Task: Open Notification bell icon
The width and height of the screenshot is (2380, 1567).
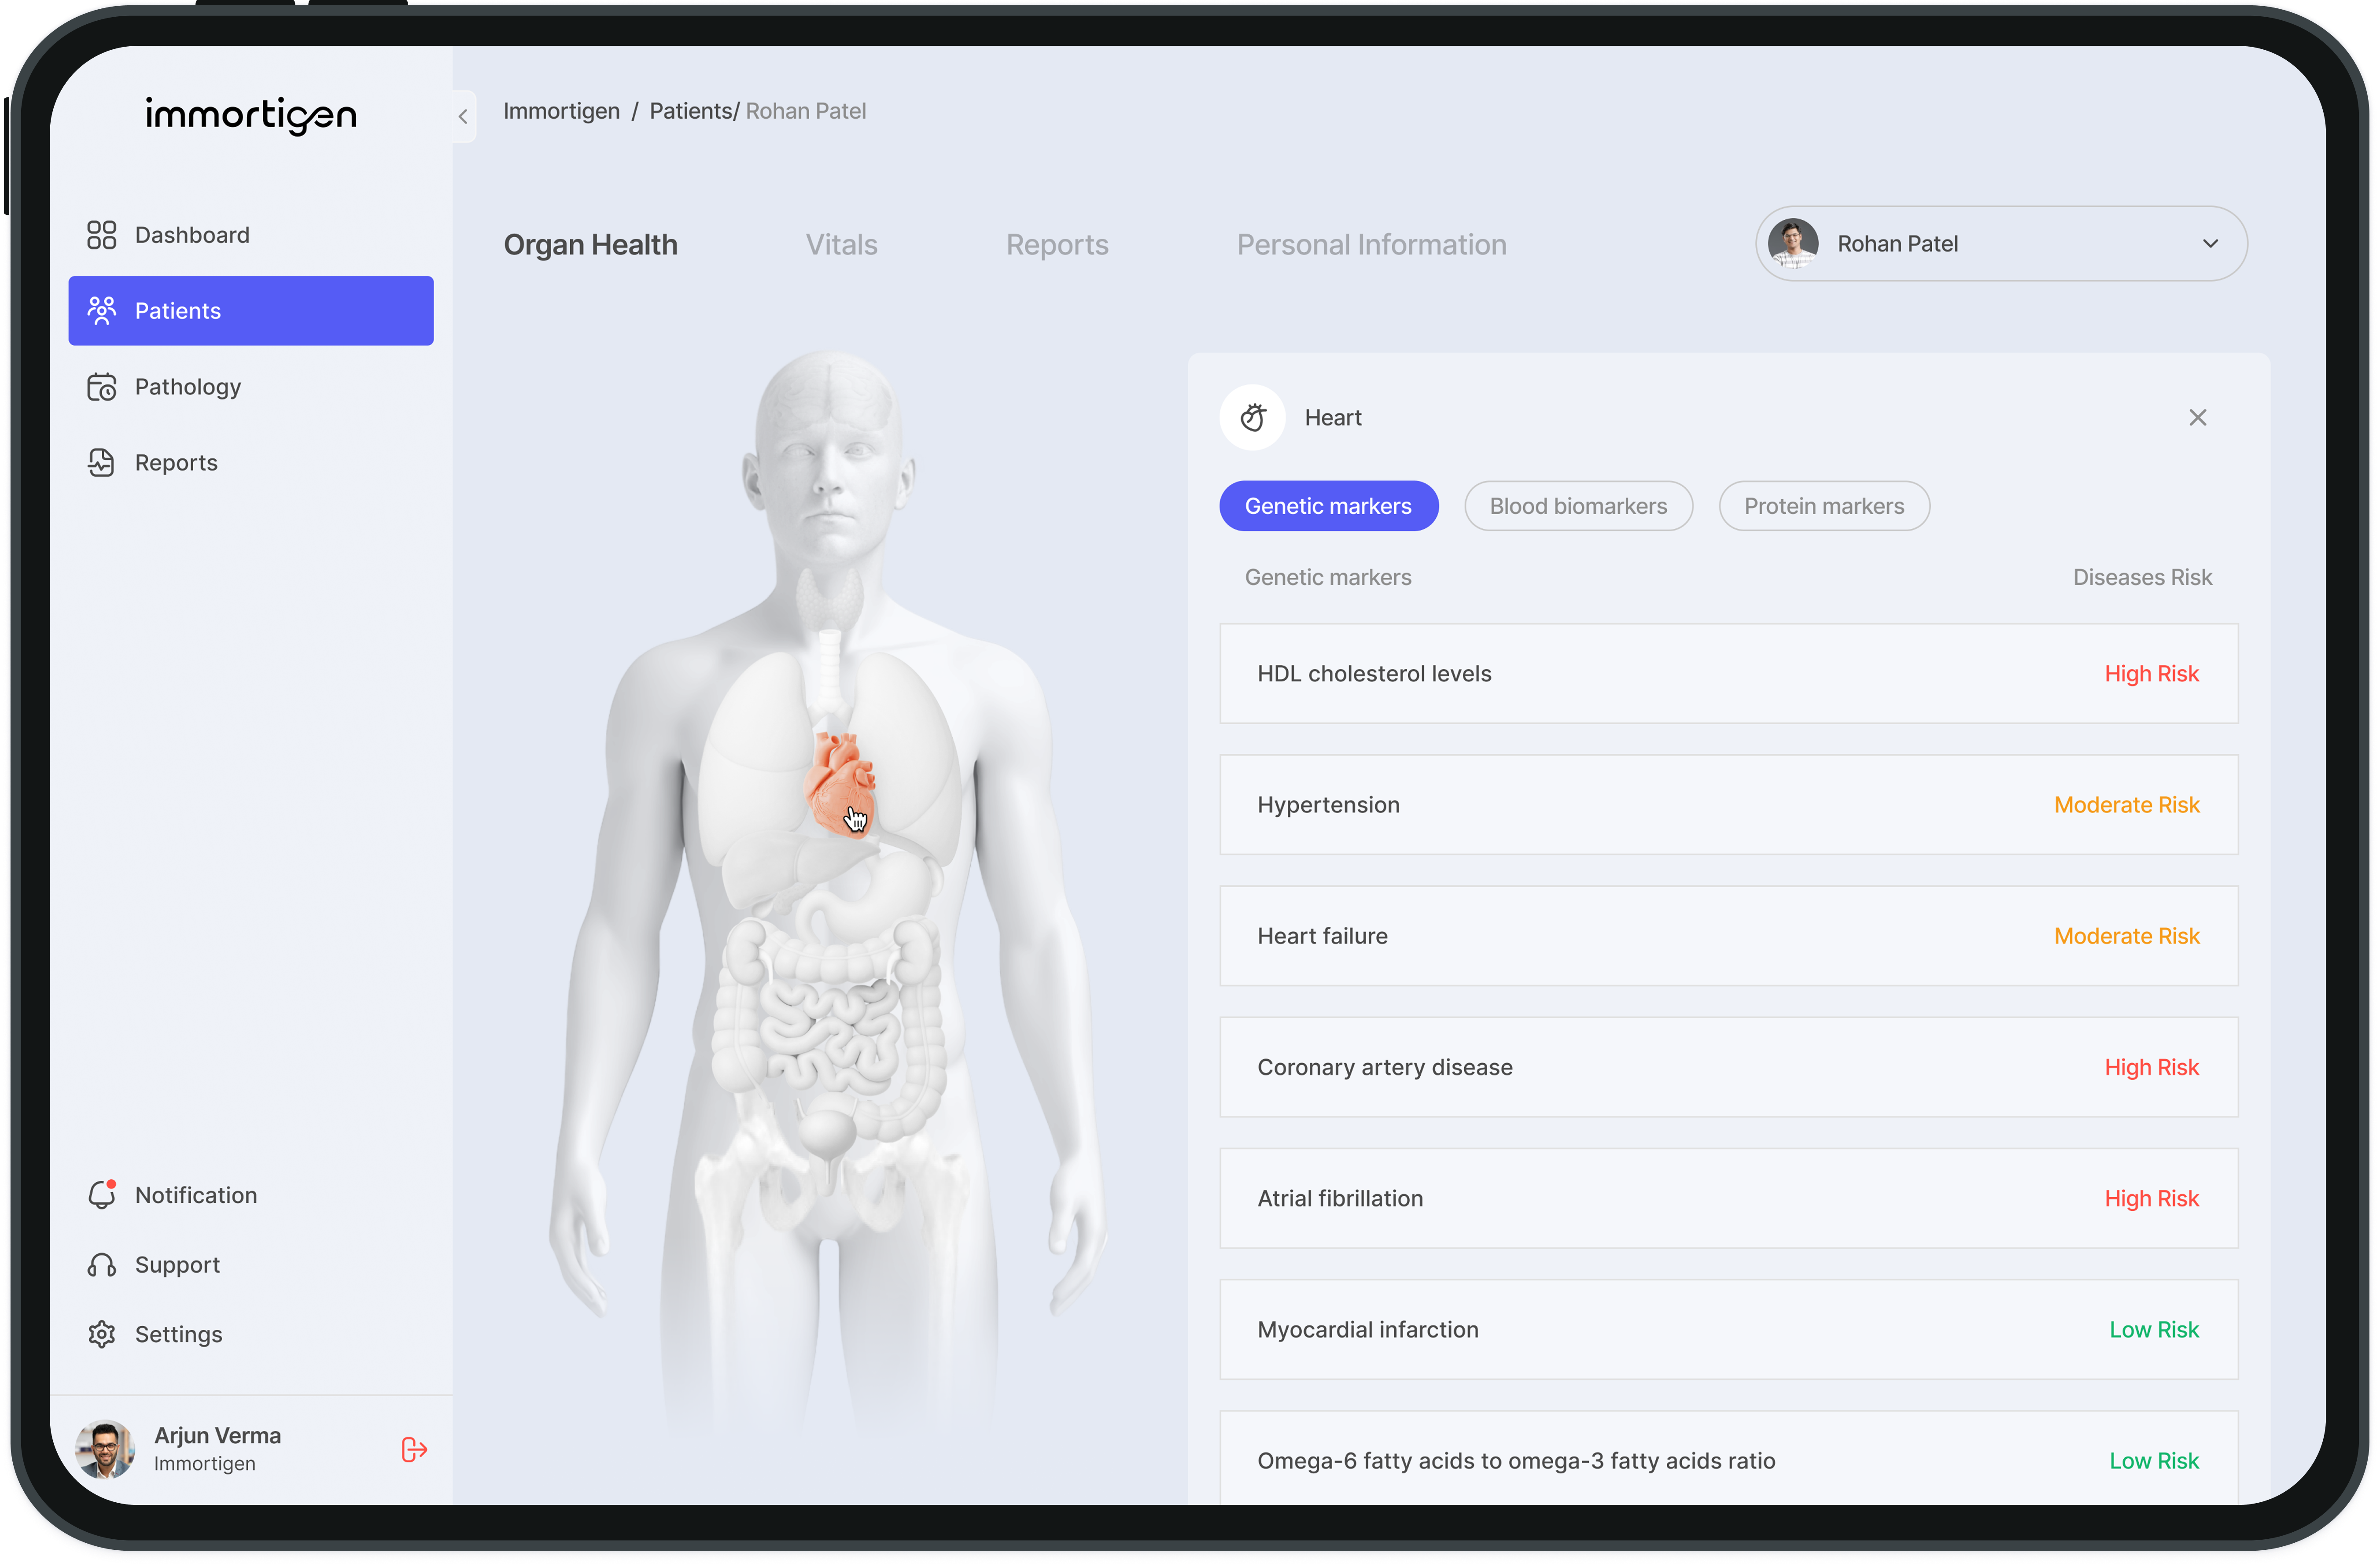Action: (101, 1195)
